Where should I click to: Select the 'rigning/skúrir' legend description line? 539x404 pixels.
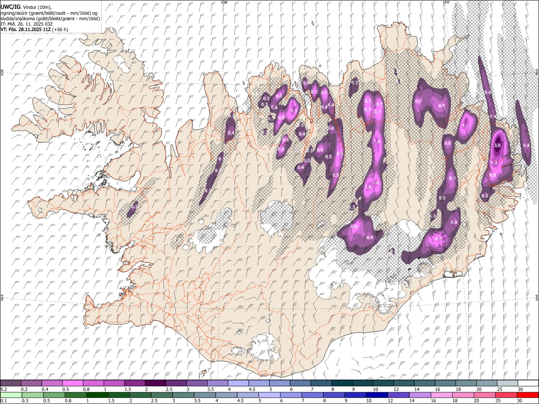(x=49, y=13)
